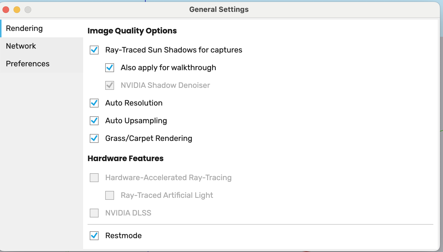Check the Ray-Traced Artificial Light box
The image size is (443, 252).
110,195
